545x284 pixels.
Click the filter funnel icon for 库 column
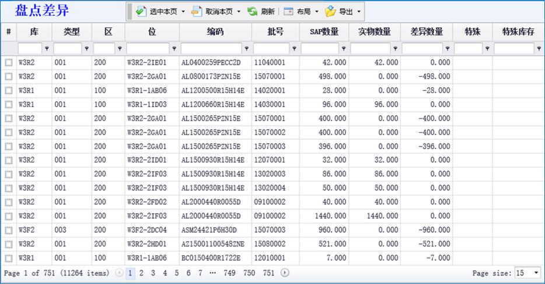tap(47, 49)
